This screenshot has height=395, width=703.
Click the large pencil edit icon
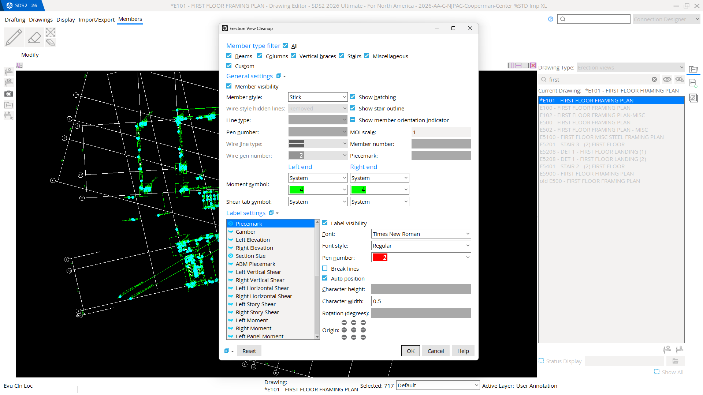point(14,37)
